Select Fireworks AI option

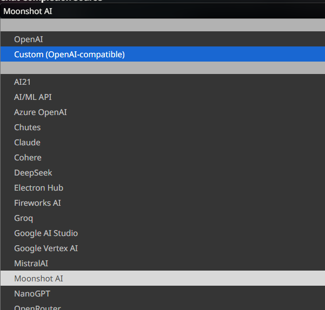[x=163, y=203]
